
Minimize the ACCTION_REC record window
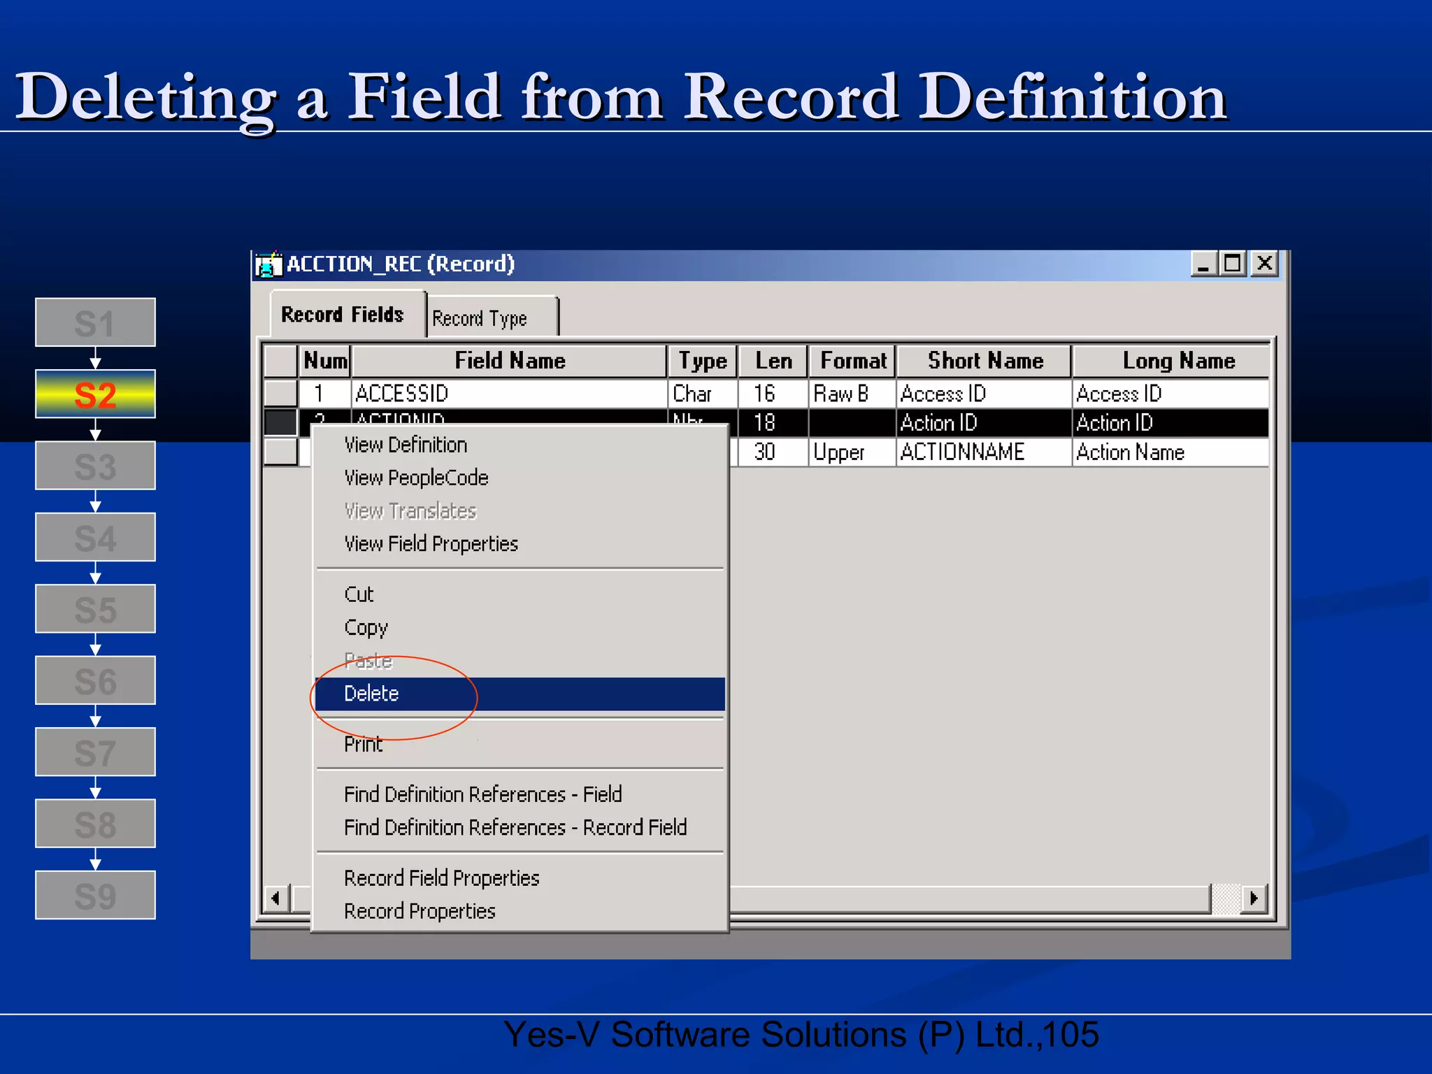pyautogui.click(x=1203, y=264)
